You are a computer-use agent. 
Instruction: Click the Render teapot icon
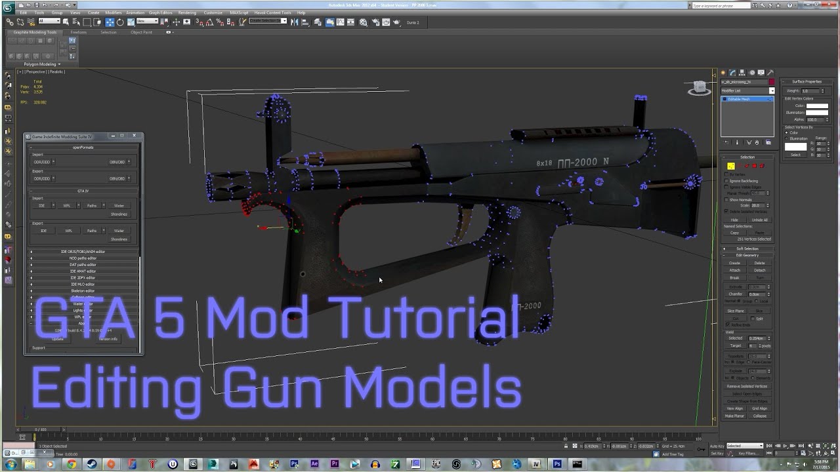(x=396, y=22)
